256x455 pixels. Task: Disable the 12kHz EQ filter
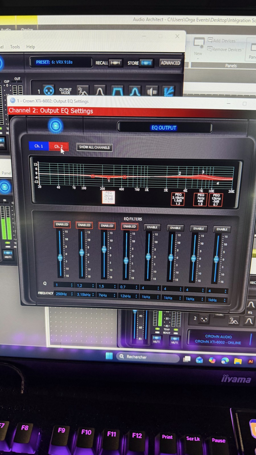[129, 226]
